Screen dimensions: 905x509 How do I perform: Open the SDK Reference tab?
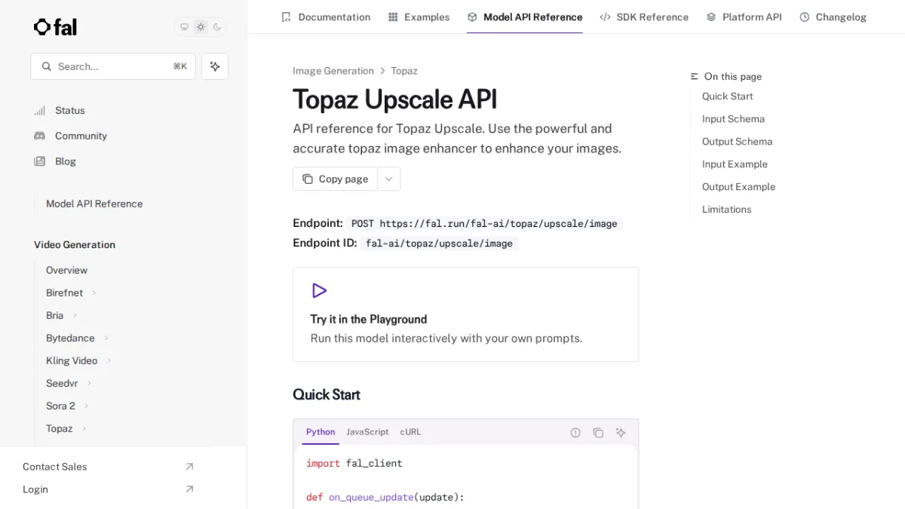(x=644, y=17)
